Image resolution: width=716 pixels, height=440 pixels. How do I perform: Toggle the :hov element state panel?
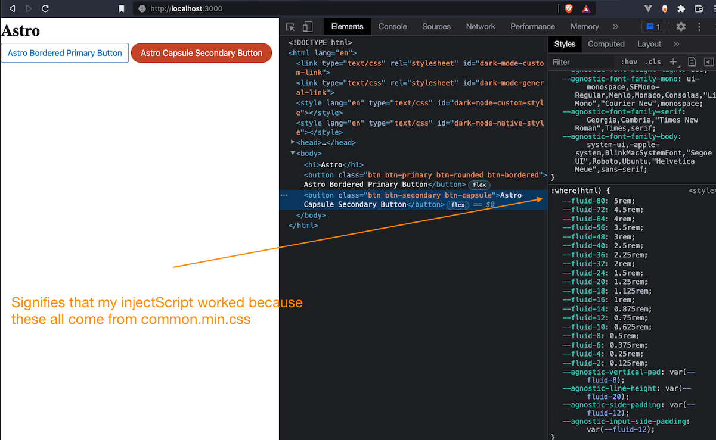coord(629,62)
